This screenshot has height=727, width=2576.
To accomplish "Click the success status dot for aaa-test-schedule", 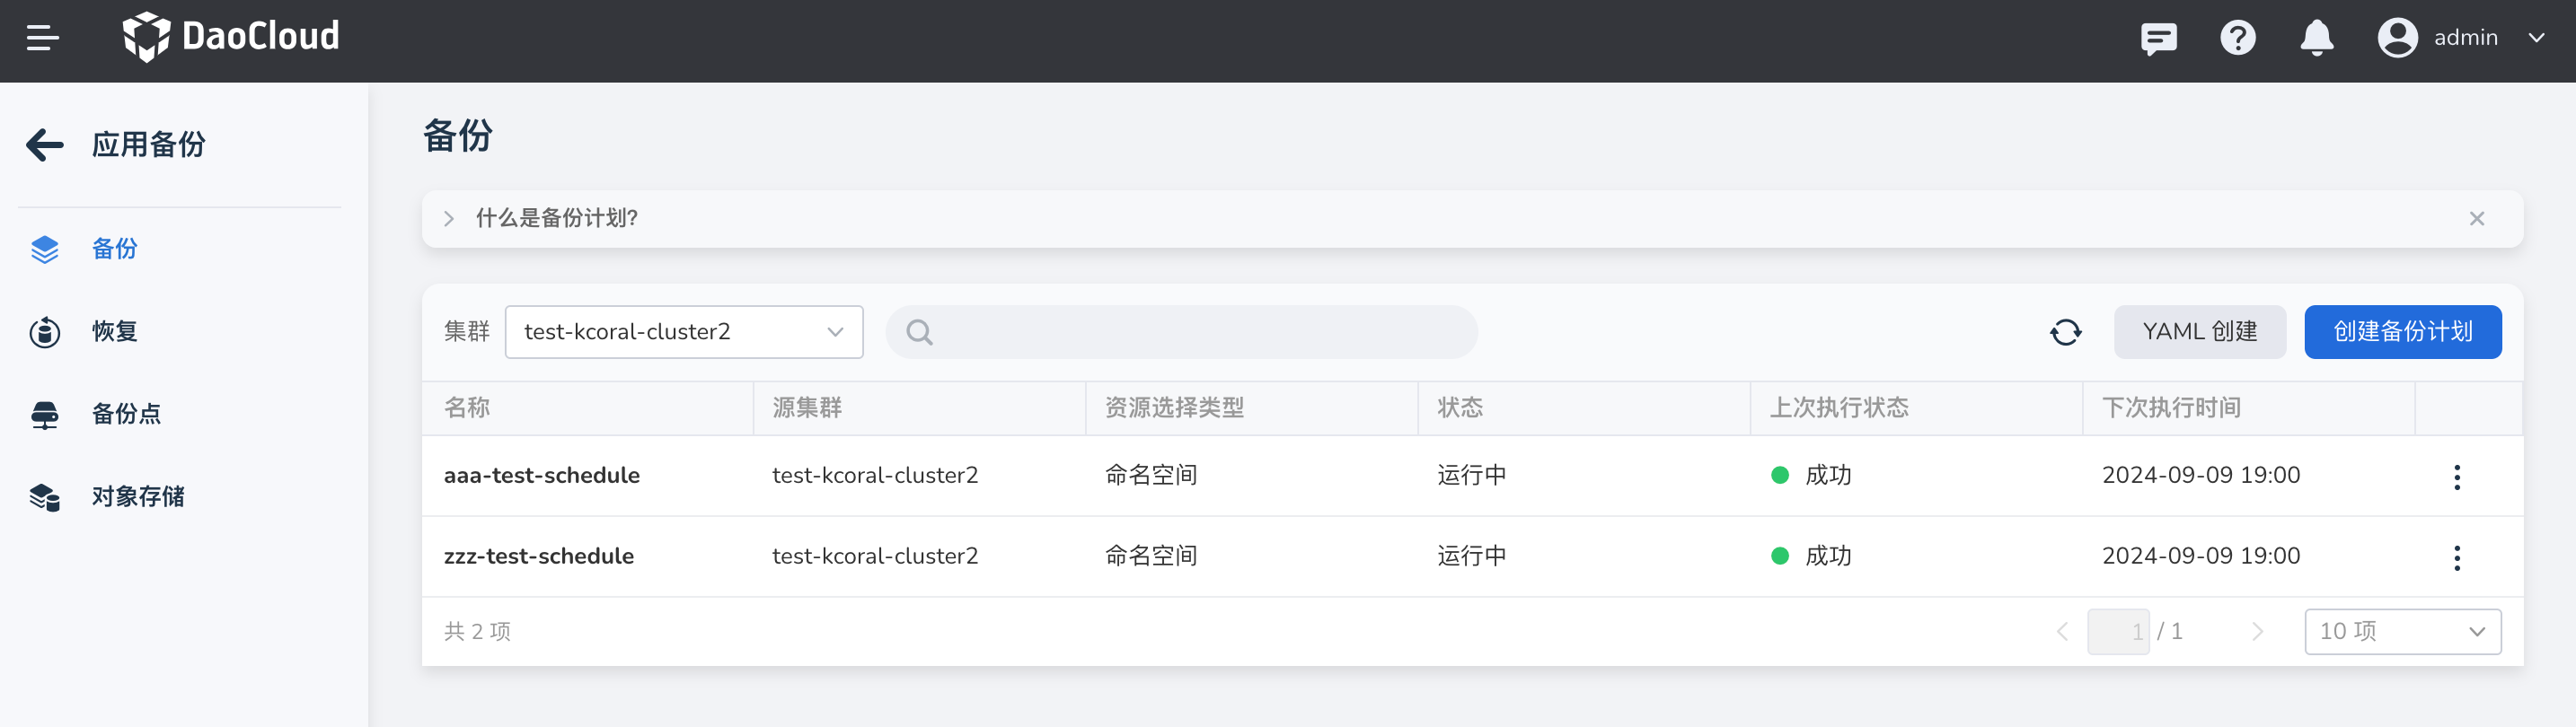I will (x=1781, y=477).
